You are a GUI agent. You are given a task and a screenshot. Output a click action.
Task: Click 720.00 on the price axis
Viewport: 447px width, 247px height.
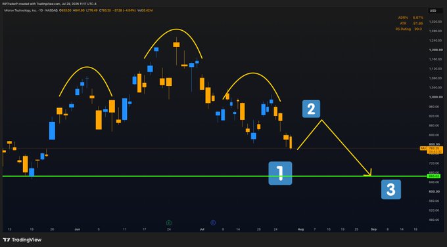coord(434,163)
